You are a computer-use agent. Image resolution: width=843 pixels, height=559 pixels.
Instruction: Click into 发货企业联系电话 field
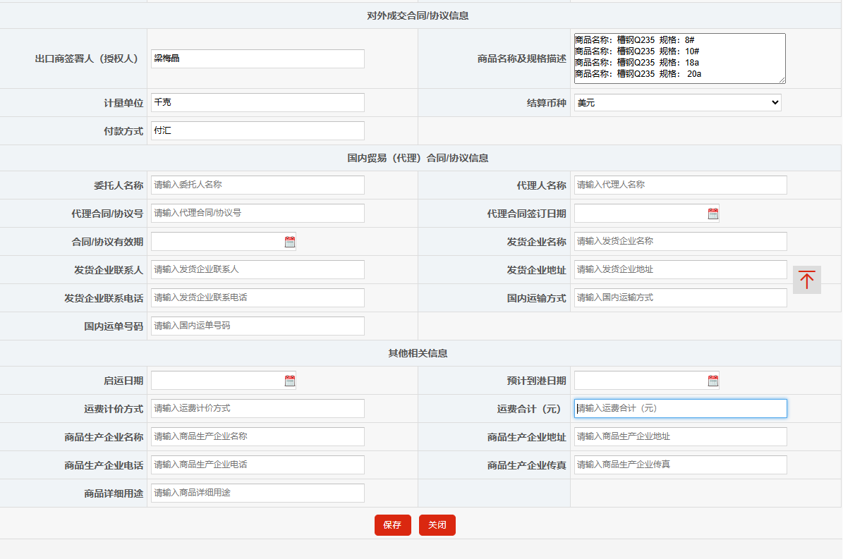(x=257, y=297)
